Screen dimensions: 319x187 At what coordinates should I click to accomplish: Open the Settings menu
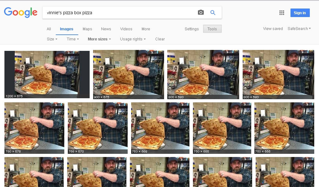click(192, 29)
